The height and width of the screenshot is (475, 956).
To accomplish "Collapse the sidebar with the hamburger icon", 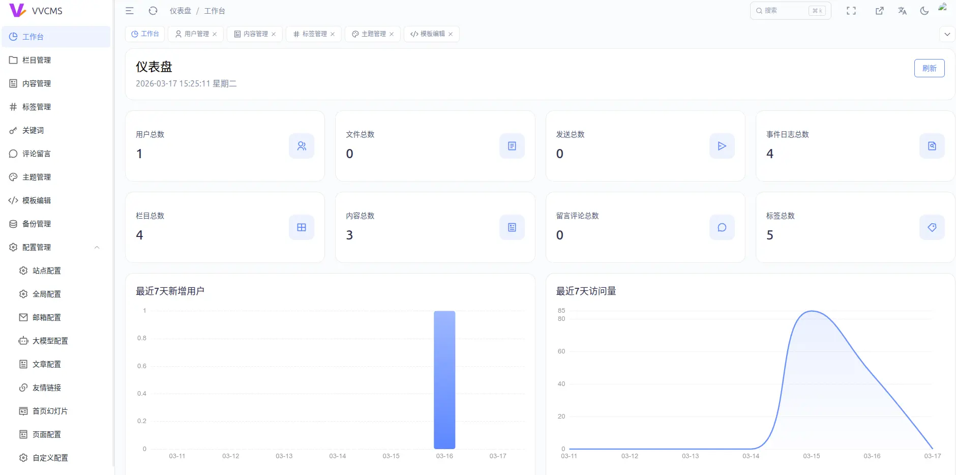I will pos(130,10).
